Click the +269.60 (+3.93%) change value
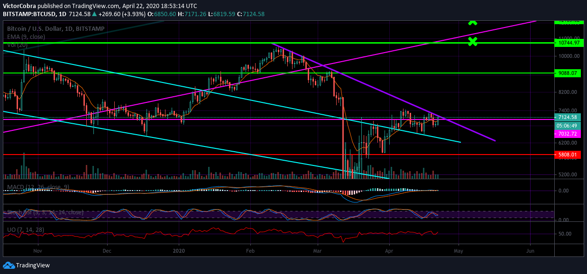 pyautogui.click(x=122, y=14)
